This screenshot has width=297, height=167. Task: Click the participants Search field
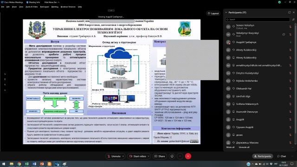(258, 19)
